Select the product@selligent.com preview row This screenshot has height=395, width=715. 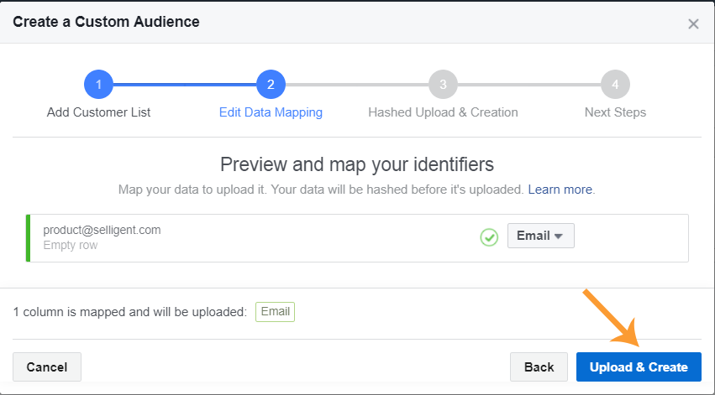tap(102, 230)
